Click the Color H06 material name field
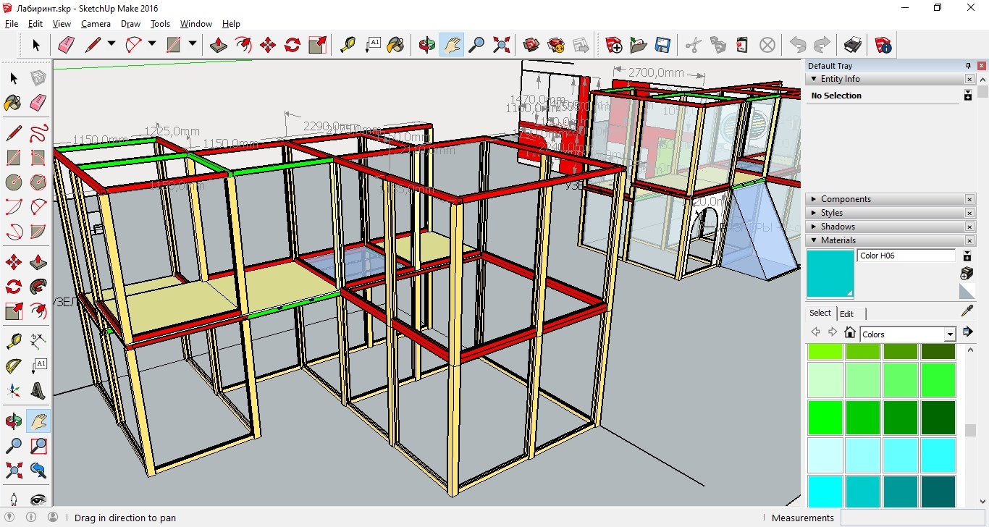 pyautogui.click(x=906, y=256)
